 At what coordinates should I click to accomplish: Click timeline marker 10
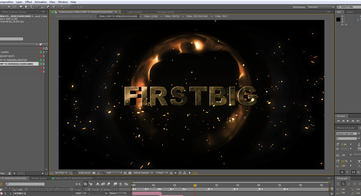point(210,189)
